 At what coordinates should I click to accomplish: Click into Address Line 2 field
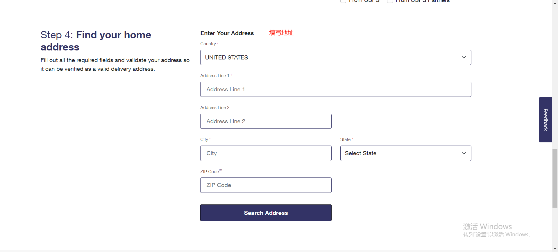tap(266, 121)
